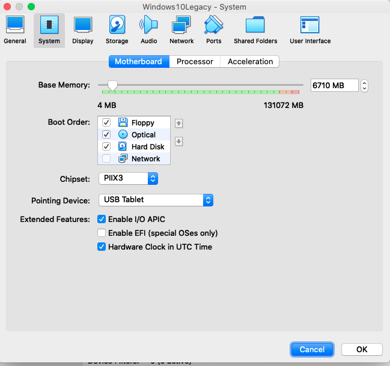Check Network in boot order

tap(106, 158)
